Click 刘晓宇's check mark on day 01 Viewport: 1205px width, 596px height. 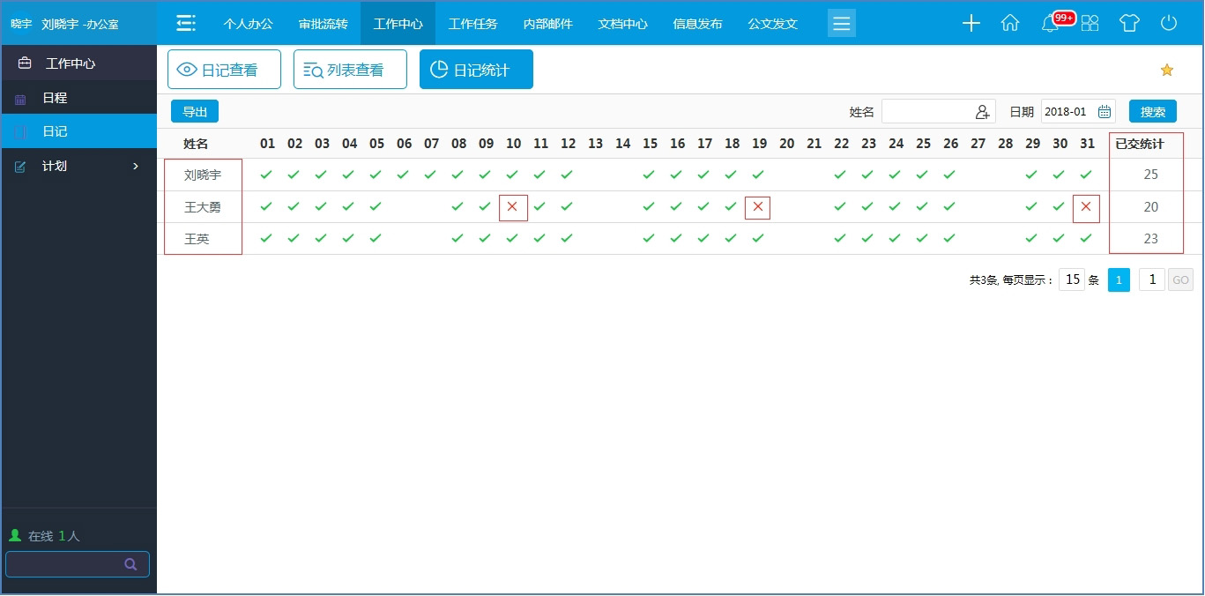coord(266,174)
